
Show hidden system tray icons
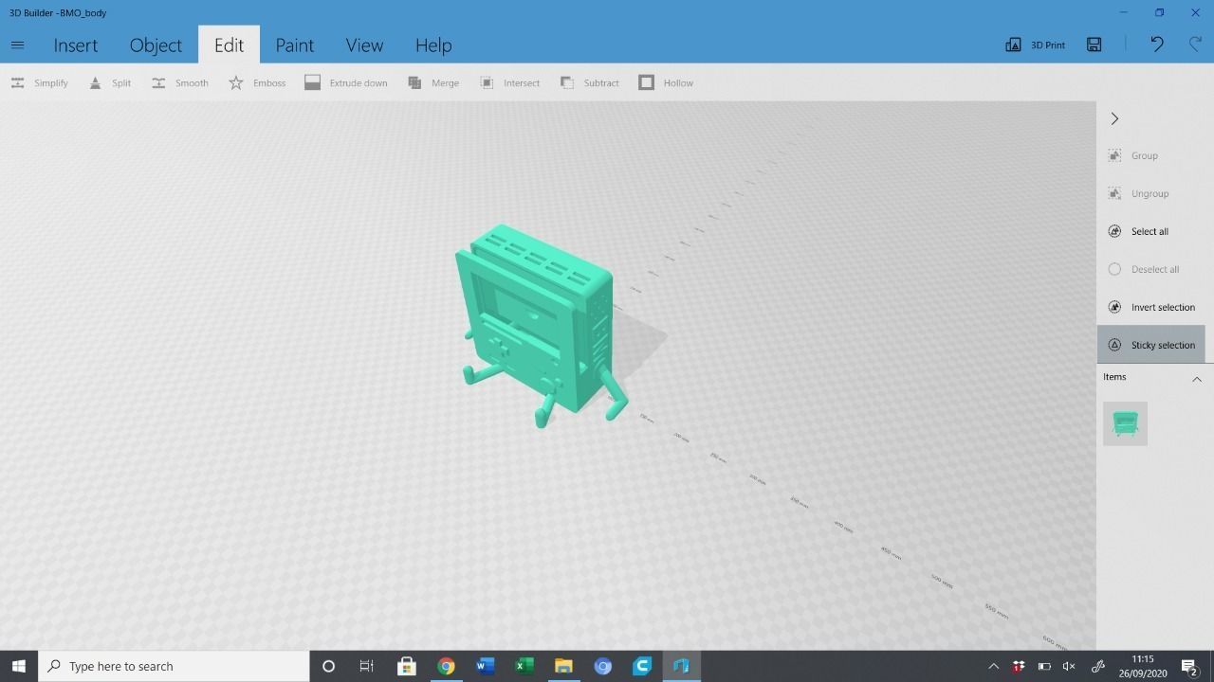[x=993, y=666]
